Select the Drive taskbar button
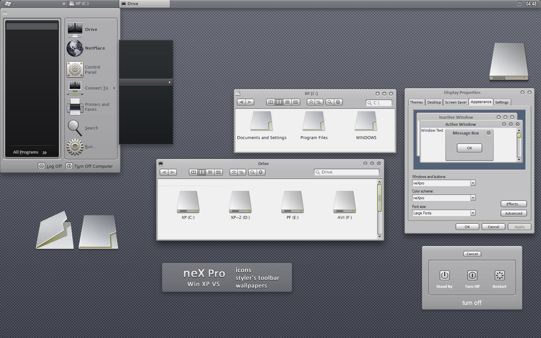This screenshot has height=338, width=541. (x=145, y=4)
